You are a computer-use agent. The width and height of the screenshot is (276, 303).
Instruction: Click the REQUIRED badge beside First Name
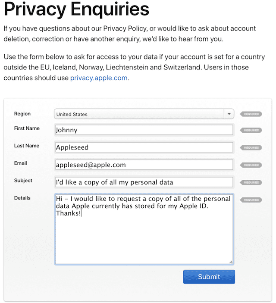coord(251,130)
